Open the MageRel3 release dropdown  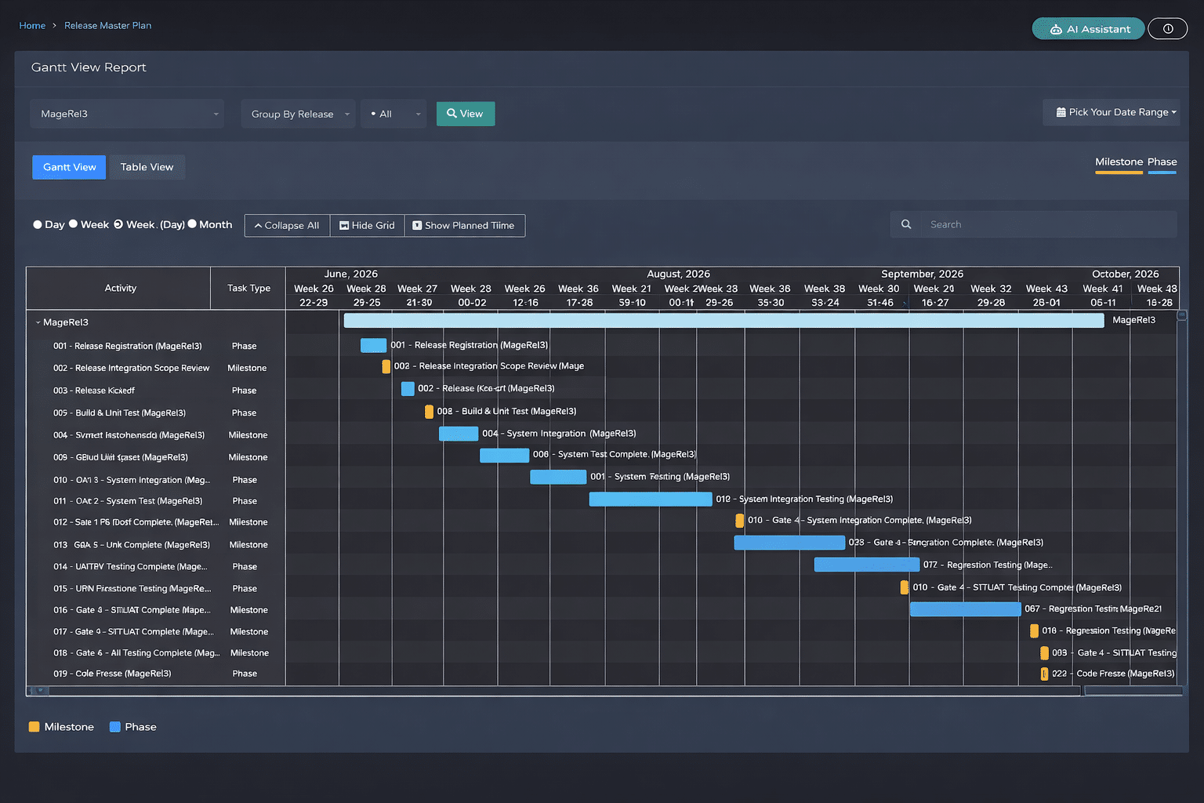(x=127, y=114)
